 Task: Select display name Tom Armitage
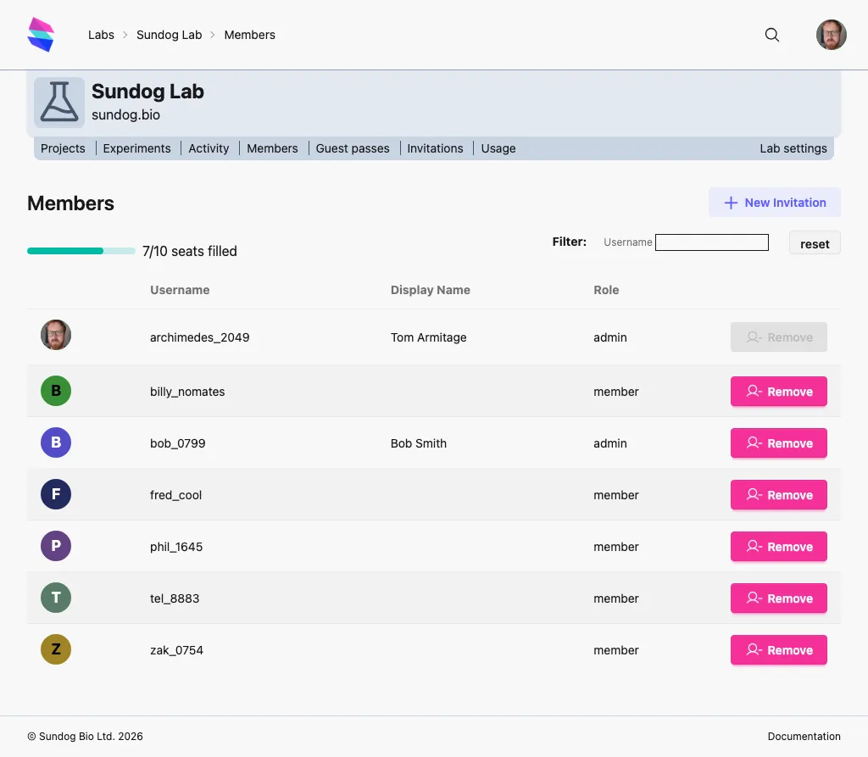point(428,337)
